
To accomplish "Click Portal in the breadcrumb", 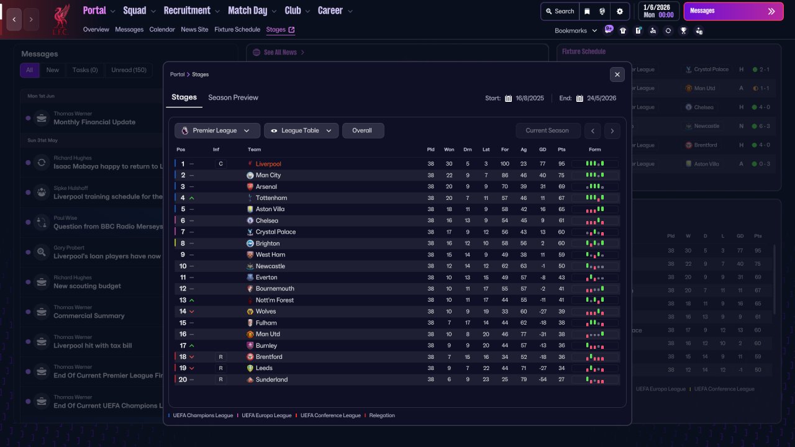I will [178, 74].
